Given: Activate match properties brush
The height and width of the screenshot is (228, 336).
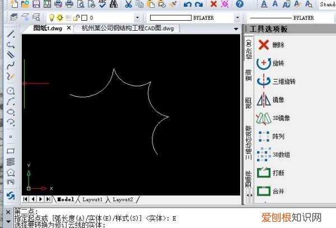Looking at the screenshot, I should pos(173,4).
